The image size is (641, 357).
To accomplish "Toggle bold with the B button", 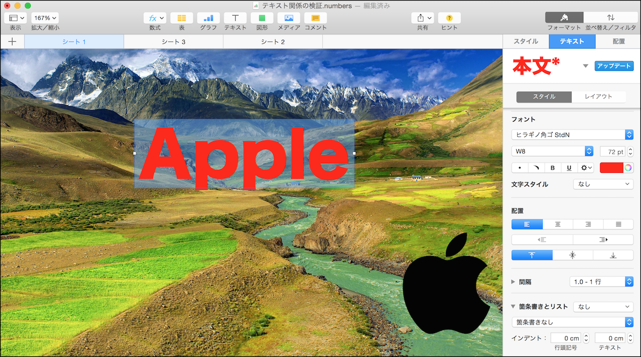I will click(553, 168).
